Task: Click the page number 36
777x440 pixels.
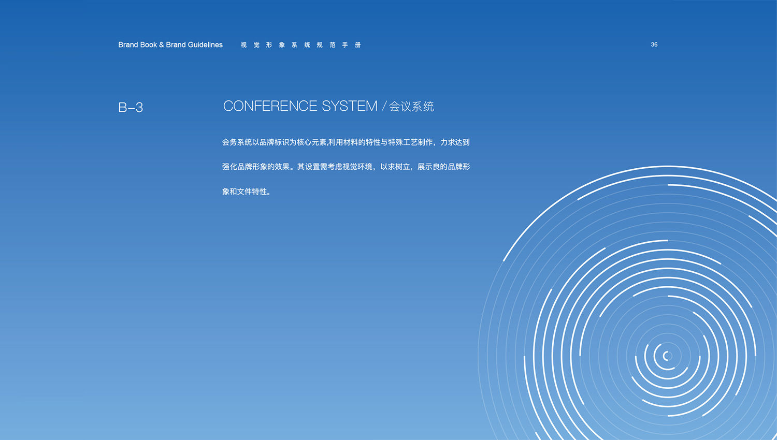Action: 654,45
